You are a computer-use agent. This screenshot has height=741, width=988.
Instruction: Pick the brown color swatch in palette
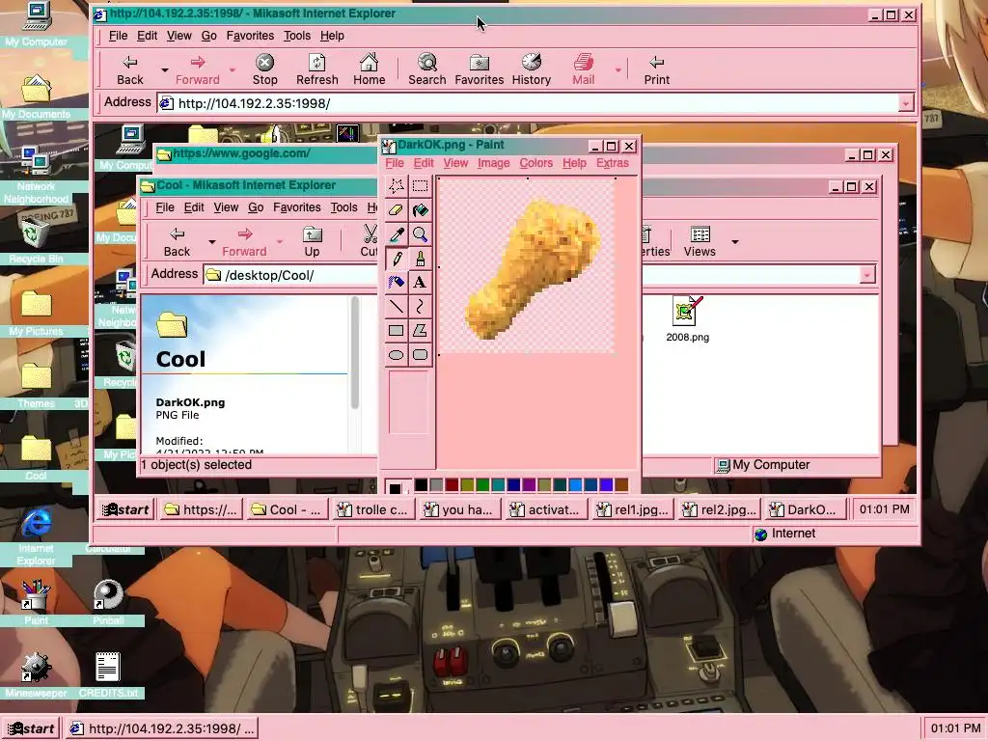point(621,484)
